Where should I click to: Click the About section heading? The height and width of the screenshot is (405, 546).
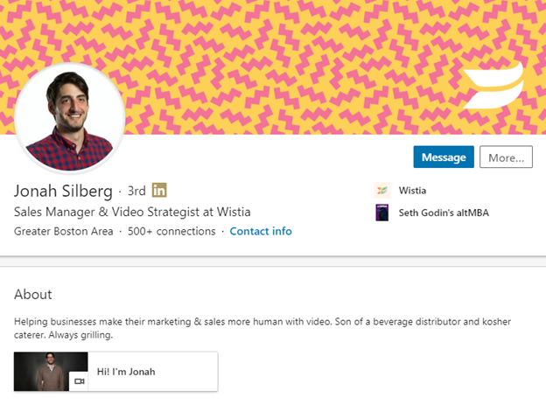click(33, 295)
